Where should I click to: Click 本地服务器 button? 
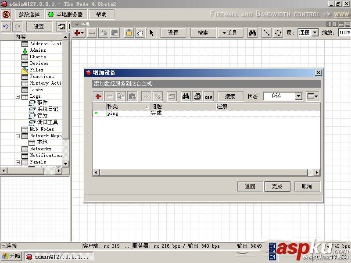click(66, 14)
